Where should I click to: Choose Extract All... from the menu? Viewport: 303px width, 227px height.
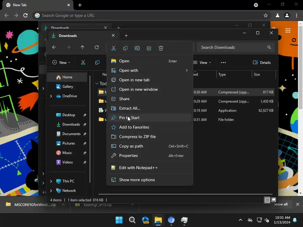(x=150, y=108)
